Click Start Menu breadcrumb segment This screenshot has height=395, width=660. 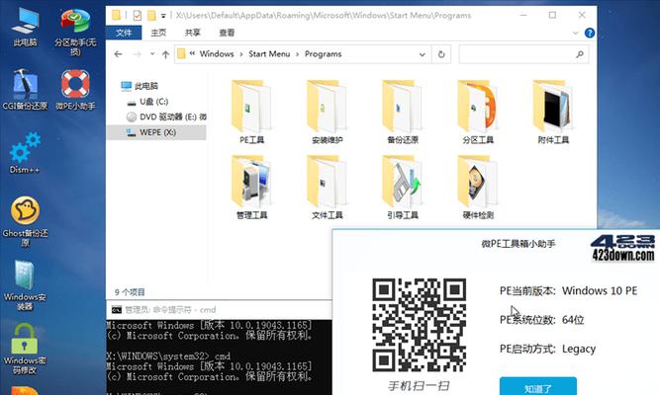pos(269,53)
